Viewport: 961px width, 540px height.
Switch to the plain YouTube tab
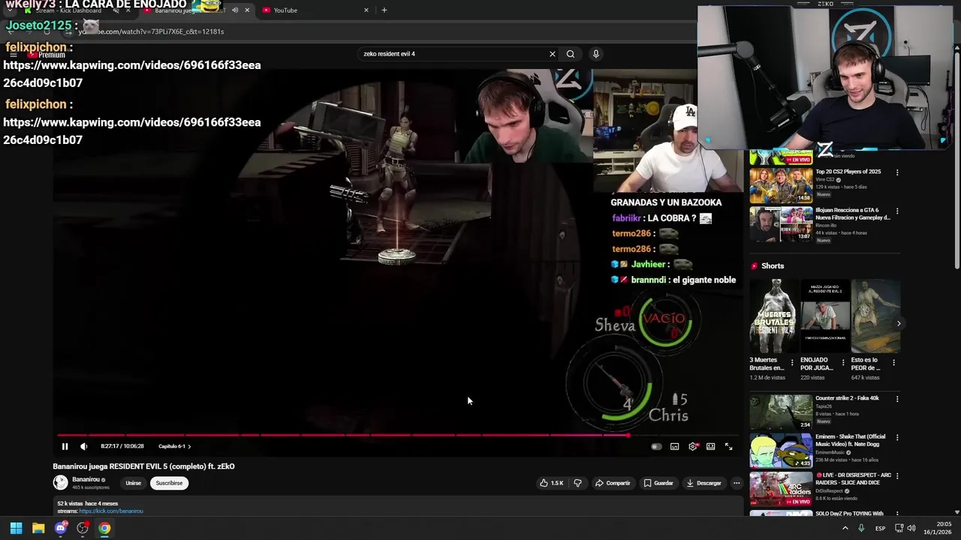(x=309, y=10)
